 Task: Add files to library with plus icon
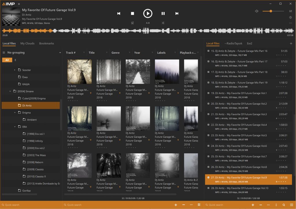point(176,205)
